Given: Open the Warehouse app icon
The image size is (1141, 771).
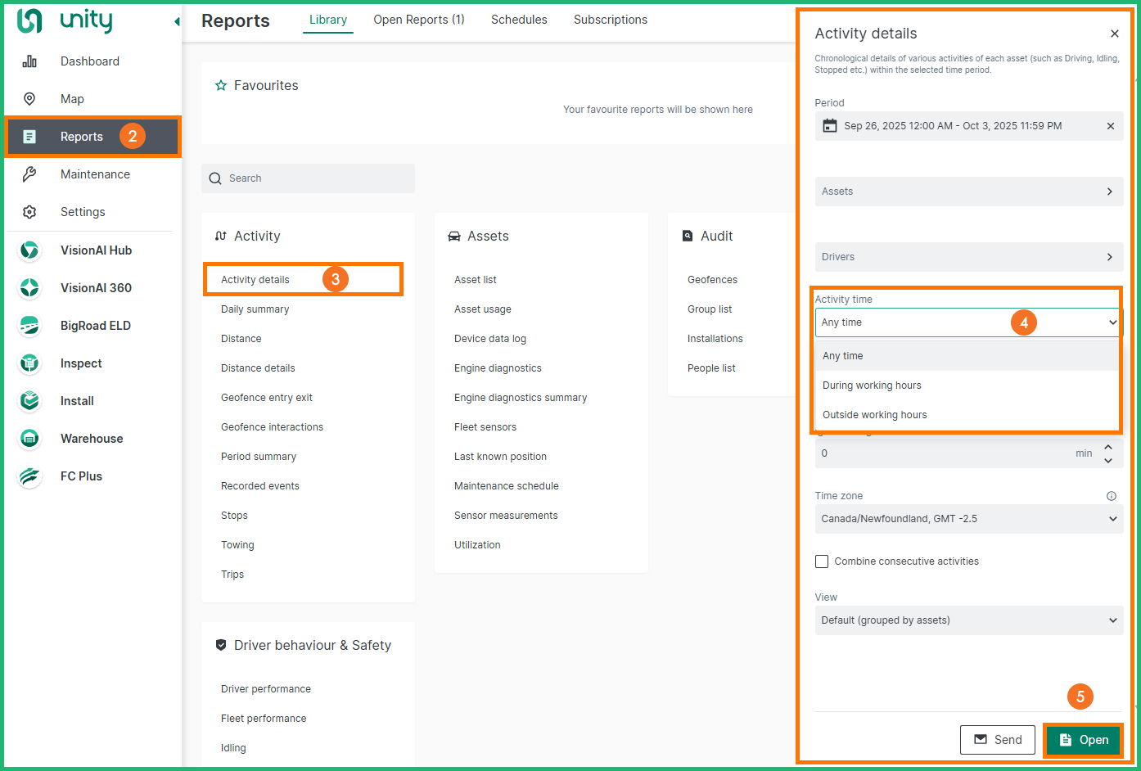Looking at the screenshot, I should click(x=29, y=439).
